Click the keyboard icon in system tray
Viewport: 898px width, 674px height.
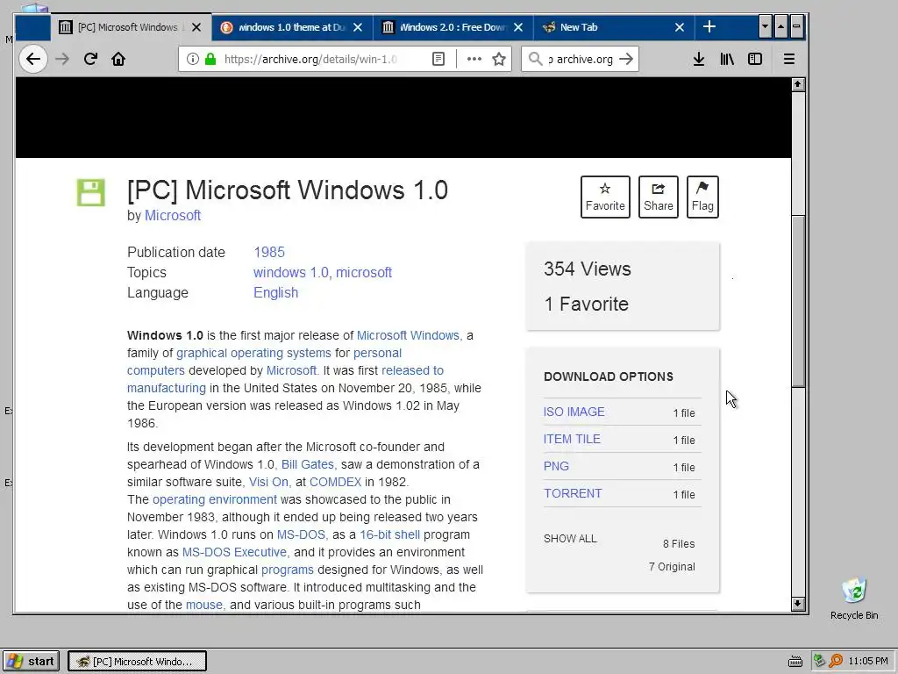[x=795, y=662]
